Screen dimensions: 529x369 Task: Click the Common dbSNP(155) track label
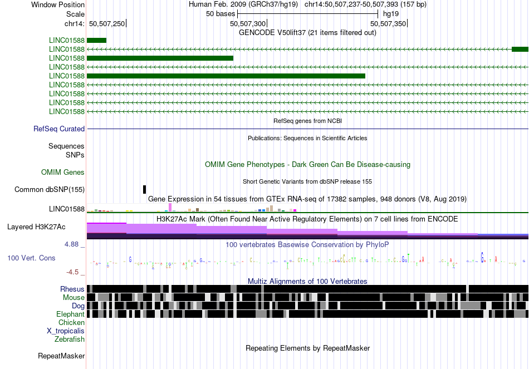[50, 190]
